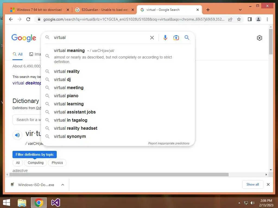Click the blue search magnifier button
This screenshot has width=278, height=208.
tap(187, 37)
